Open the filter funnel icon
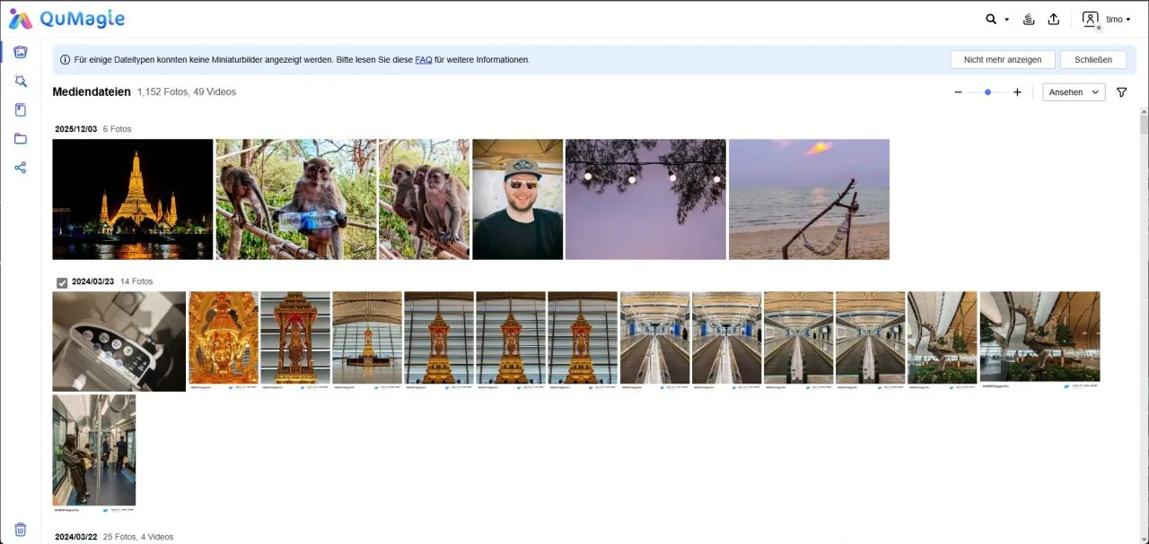This screenshot has width=1149, height=544. [1121, 92]
